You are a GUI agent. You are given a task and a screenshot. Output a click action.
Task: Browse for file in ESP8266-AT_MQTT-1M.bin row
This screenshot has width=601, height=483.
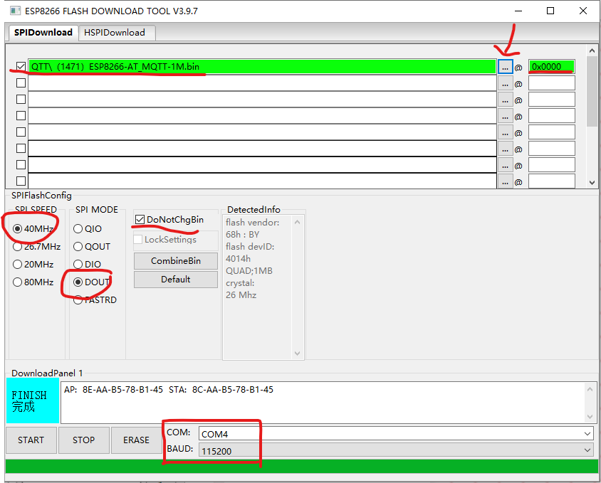505,67
